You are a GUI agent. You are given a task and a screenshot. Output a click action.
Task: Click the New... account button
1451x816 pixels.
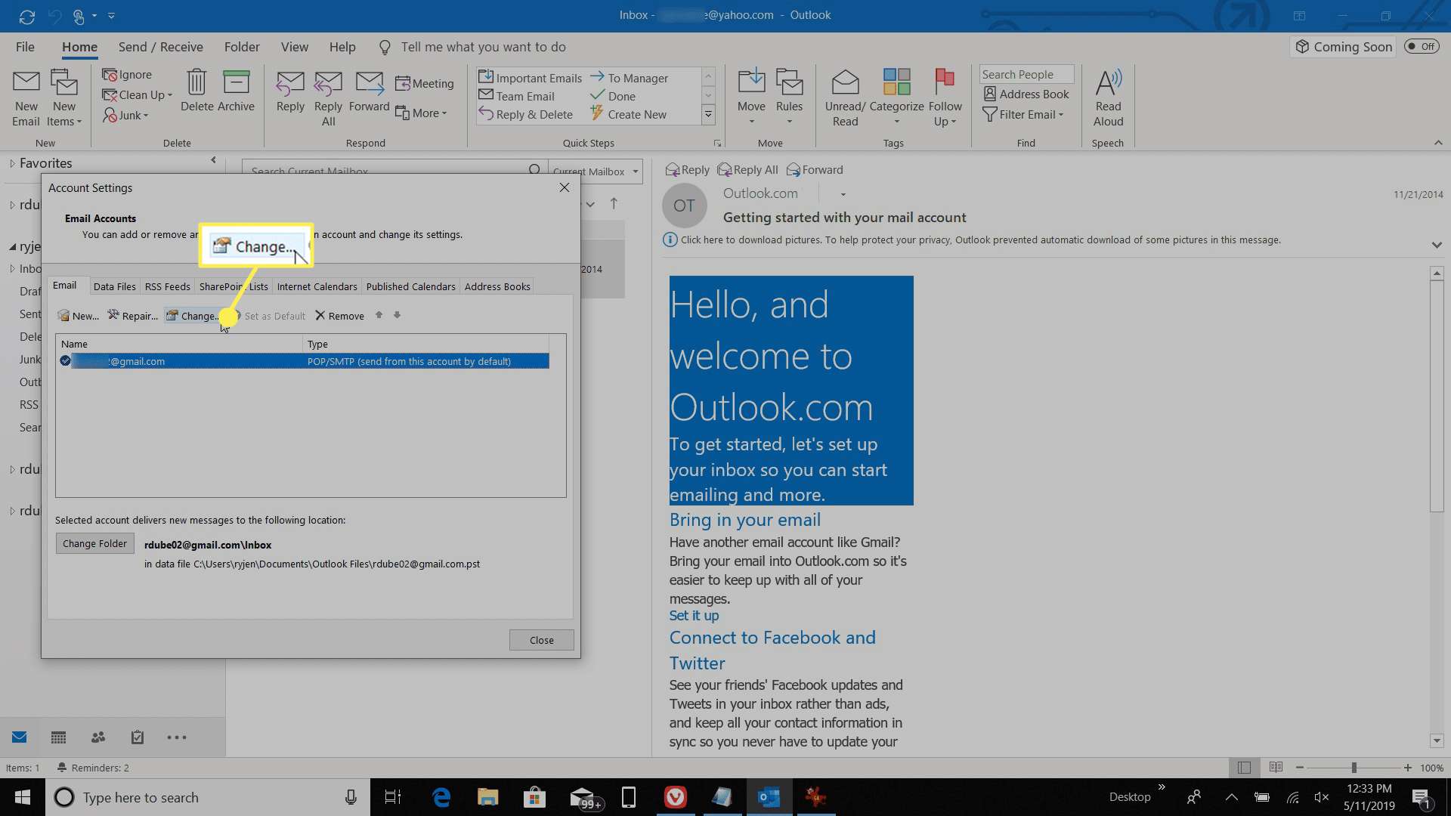(x=79, y=316)
